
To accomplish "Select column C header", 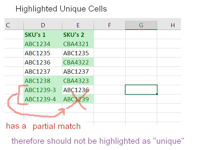I will coord(14,25).
